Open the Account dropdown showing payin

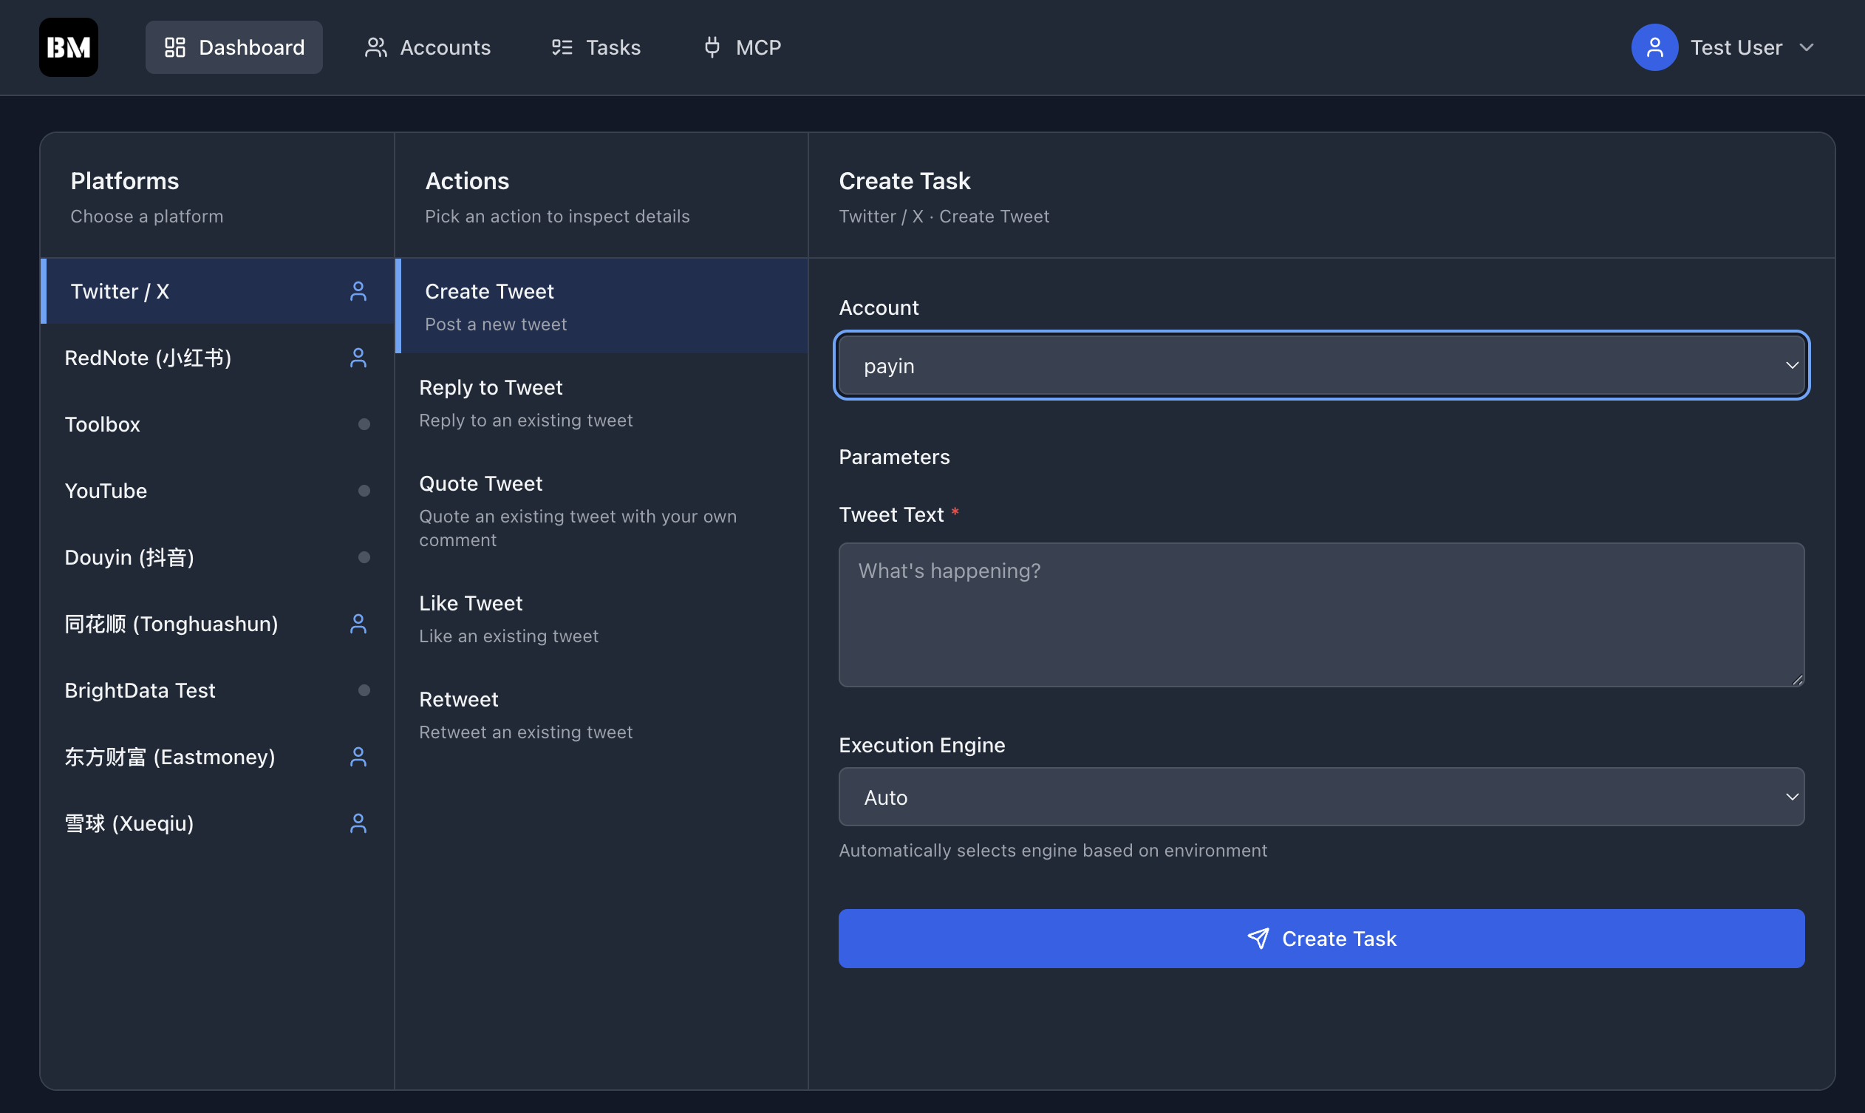click(x=1320, y=366)
